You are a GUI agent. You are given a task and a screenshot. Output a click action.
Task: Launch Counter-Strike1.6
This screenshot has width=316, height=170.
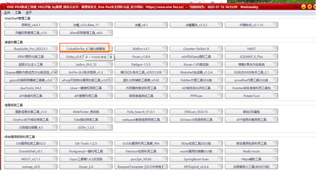pos(196,49)
